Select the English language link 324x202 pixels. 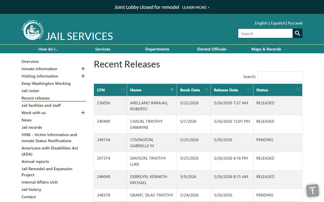[261, 23]
